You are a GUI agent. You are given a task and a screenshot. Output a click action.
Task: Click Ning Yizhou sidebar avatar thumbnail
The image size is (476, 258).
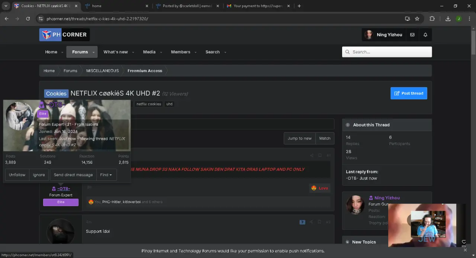click(356, 205)
